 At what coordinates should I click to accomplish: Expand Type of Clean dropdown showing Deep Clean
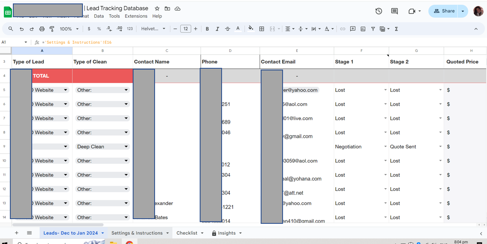pos(126,146)
